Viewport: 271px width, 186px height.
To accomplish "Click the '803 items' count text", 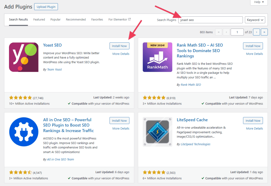I will pos(206,32).
